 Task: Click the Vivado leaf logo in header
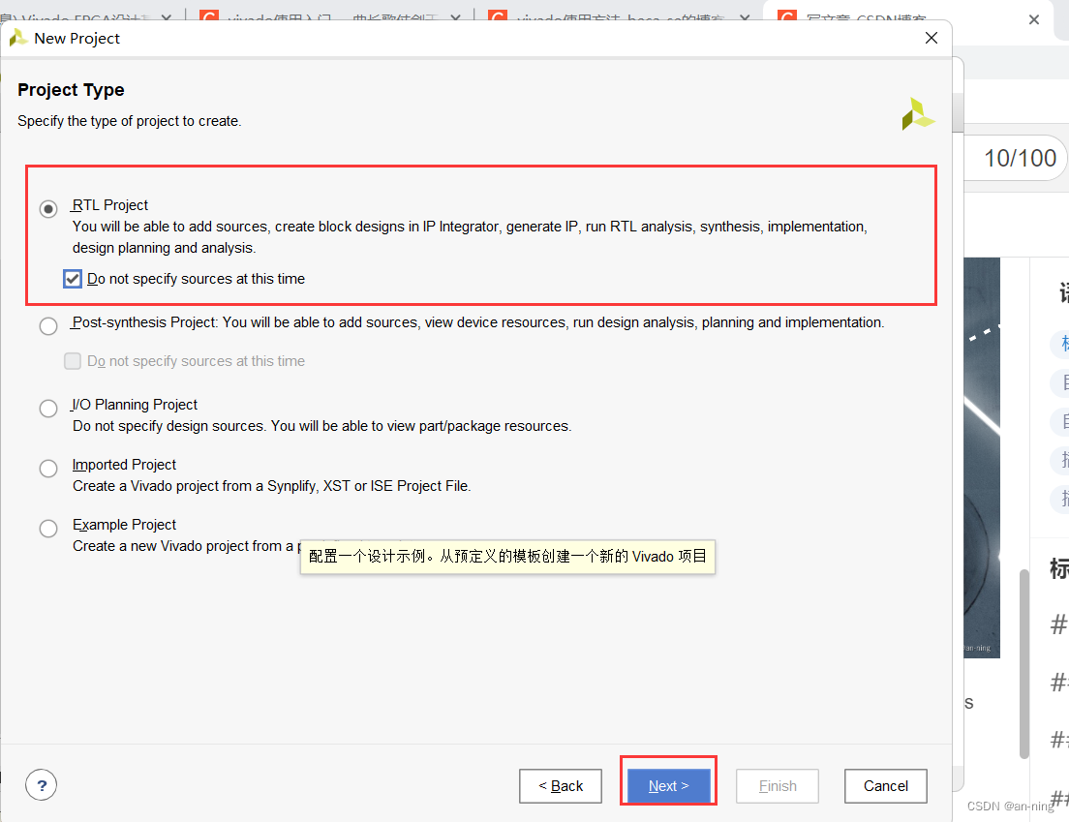point(918,114)
